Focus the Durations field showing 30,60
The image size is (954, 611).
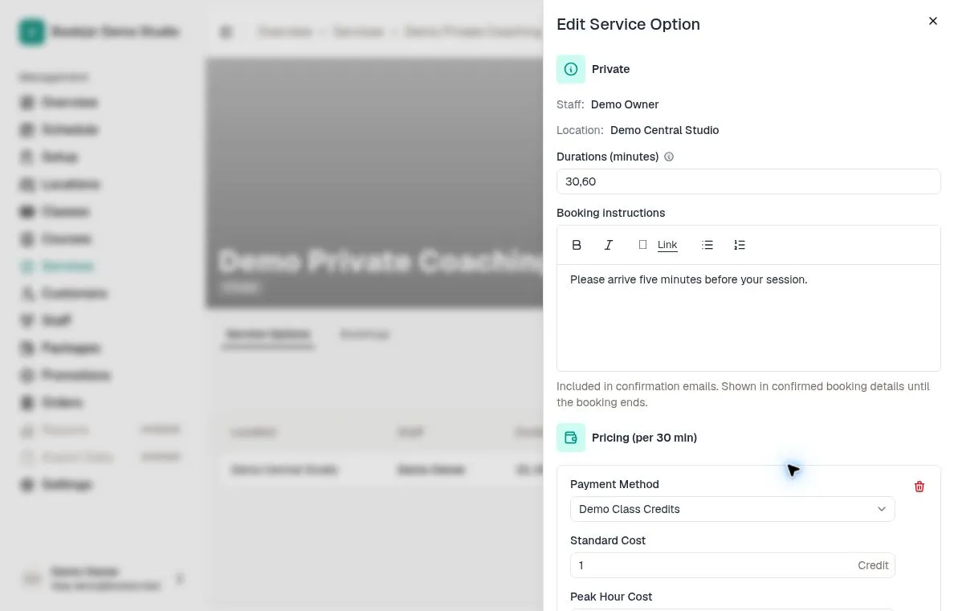(748, 182)
